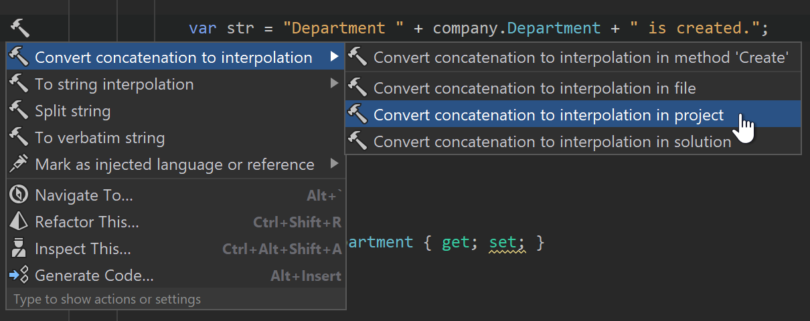The height and width of the screenshot is (321, 810).
Task: Expand 'To string interpolation' submenu arrow
Action: 334,84
